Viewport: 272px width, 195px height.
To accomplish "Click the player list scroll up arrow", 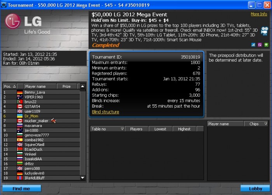I will click(82, 86).
